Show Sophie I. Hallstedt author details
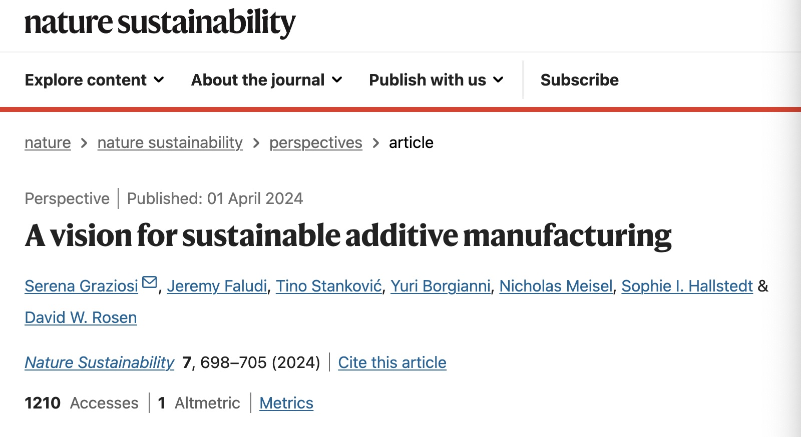 tap(687, 286)
